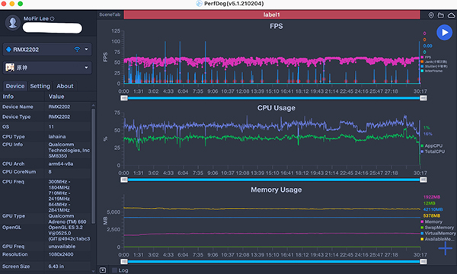457x274 pixels.
Task: Toggle the AppCPU legend series
Action: click(x=431, y=145)
